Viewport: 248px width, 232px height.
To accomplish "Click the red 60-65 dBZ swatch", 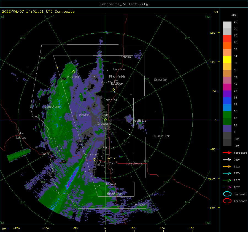I will tap(227, 39).
